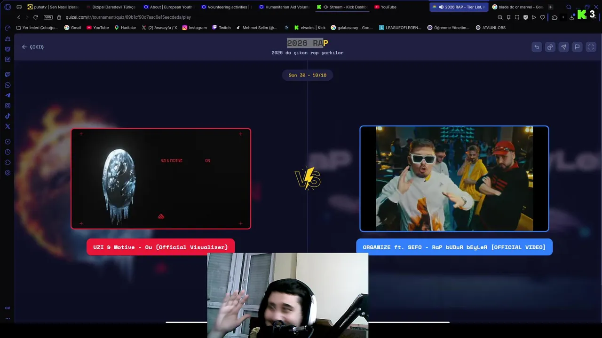Click the Opera GX main menu logo
The width and height of the screenshot is (602, 338).
(x=8, y=7)
